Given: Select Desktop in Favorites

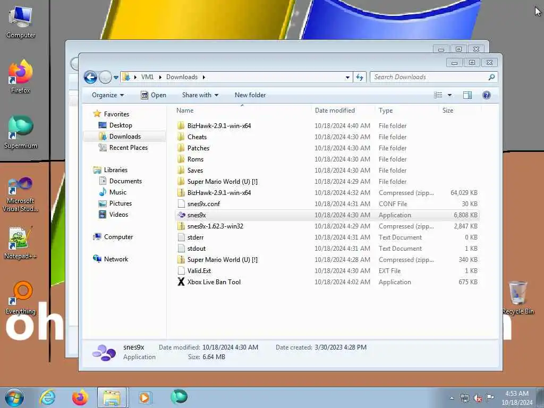Looking at the screenshot, I should click(121, 125).
